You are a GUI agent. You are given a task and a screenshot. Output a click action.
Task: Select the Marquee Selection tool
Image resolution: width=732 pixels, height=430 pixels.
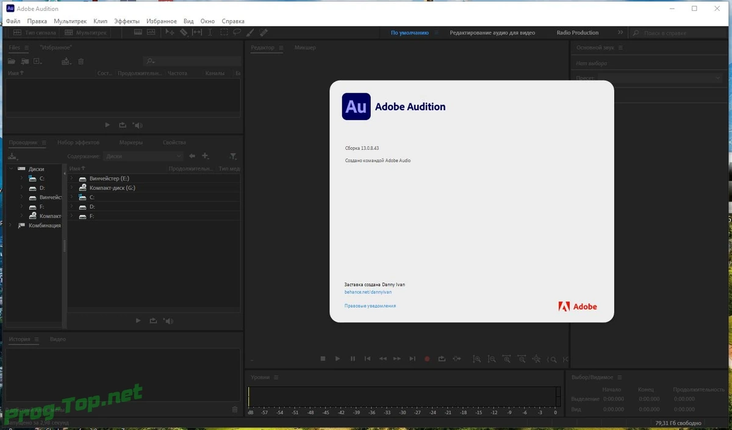224,32
